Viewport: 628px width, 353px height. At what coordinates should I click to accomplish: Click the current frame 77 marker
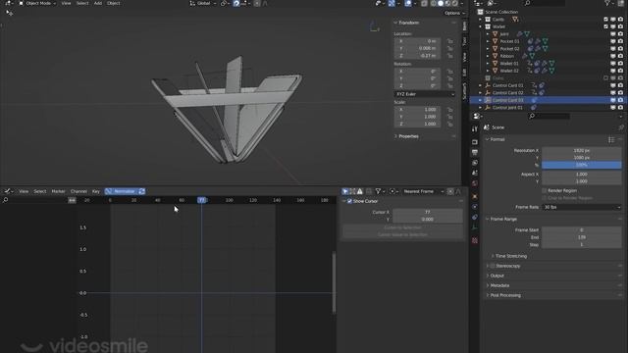point(202,200)
